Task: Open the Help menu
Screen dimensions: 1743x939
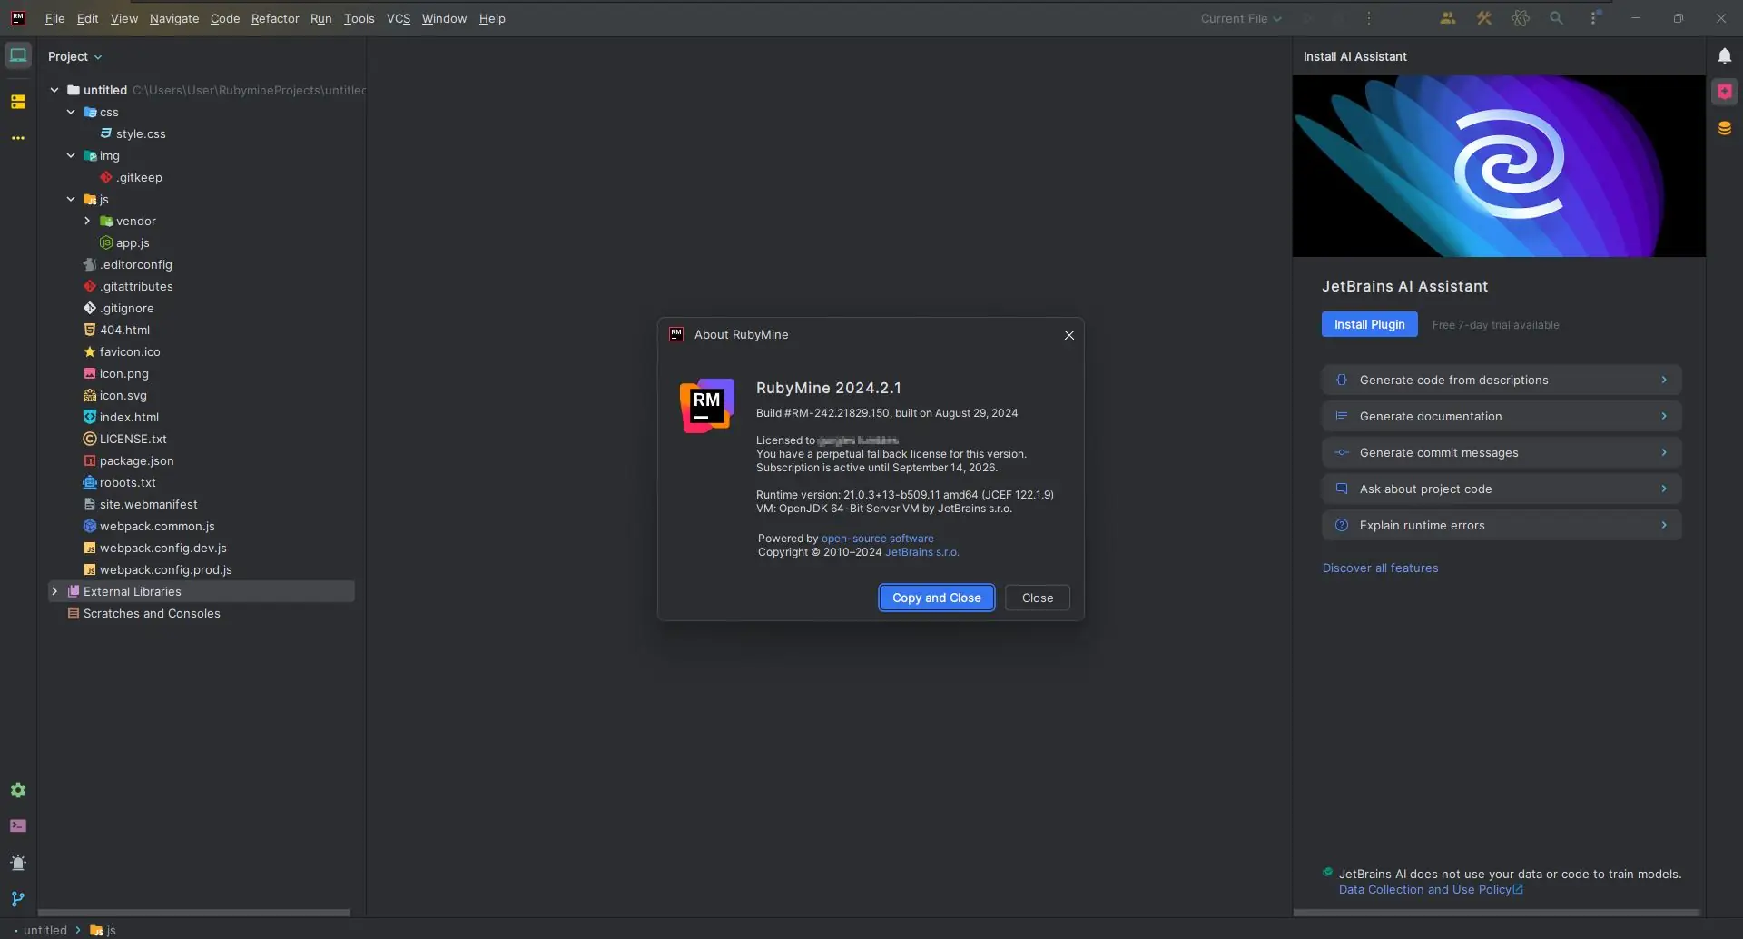Action: (x=492, y=18)
